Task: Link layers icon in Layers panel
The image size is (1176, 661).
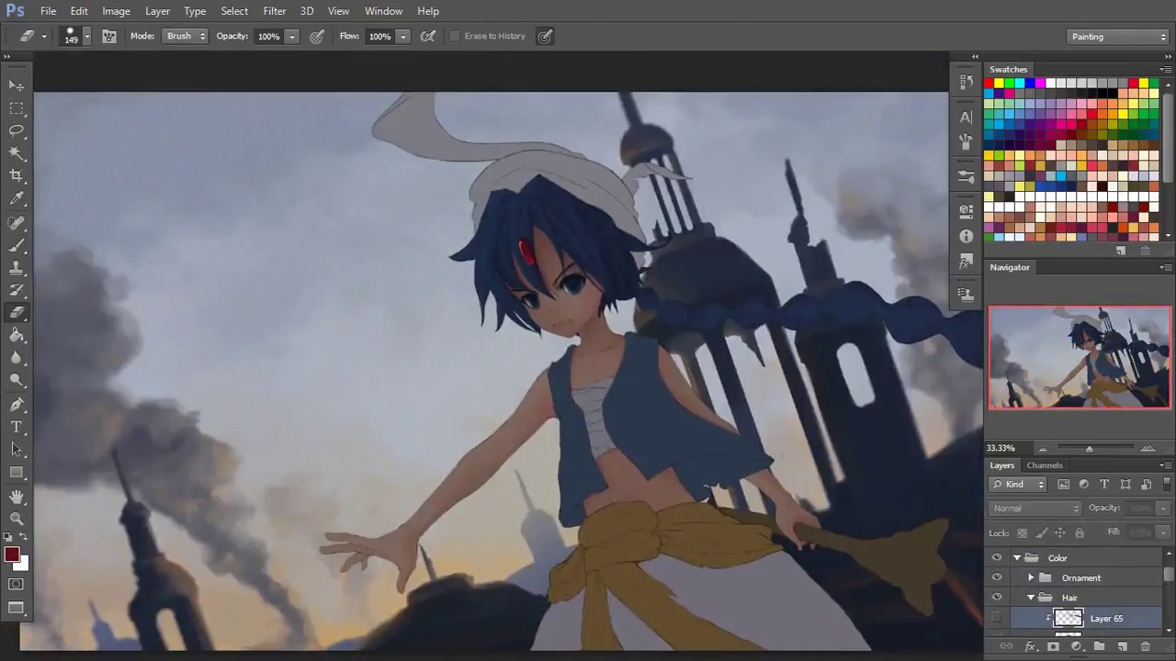Action: tap(1007, 646)
